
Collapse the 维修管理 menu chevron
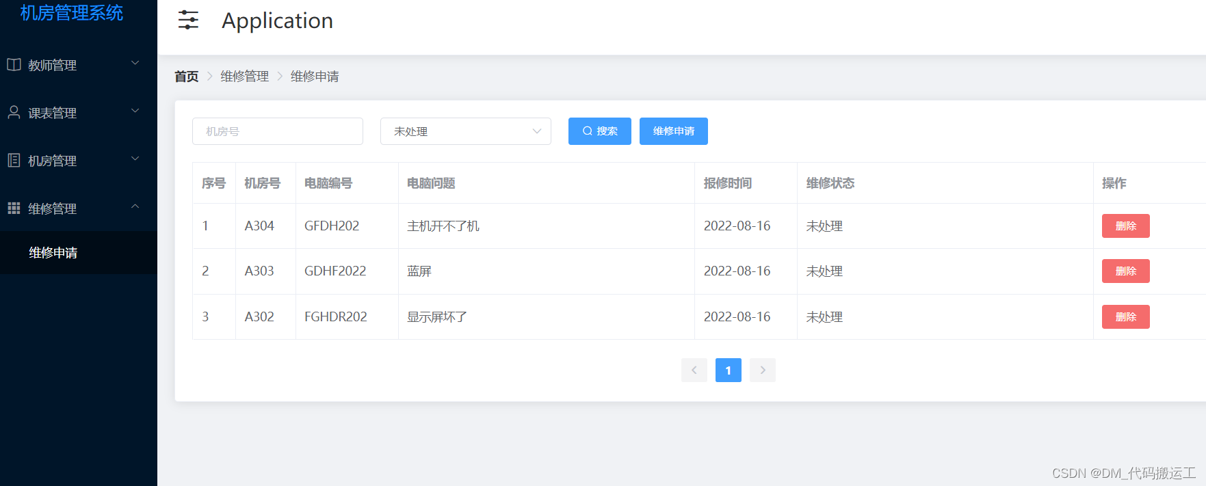(135, 206)
